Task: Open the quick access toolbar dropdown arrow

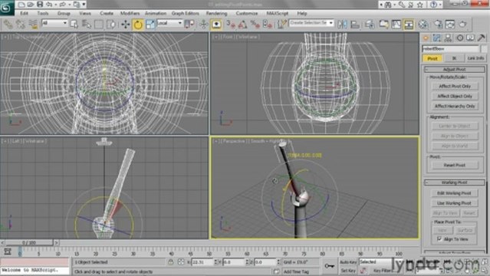Action: point(84,5)
